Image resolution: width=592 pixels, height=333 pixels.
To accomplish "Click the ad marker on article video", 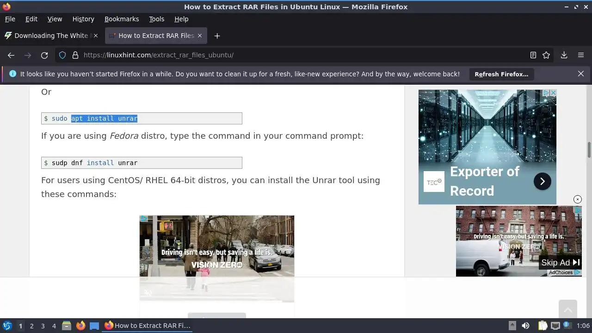I will (144, 219).
